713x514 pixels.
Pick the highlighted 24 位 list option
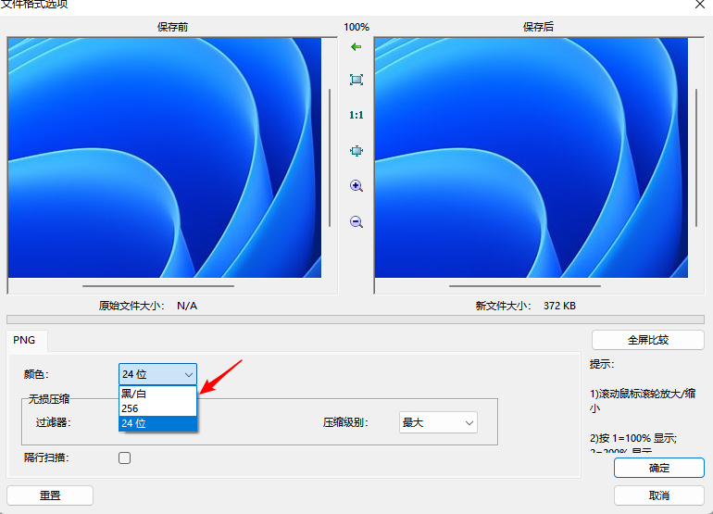[x=157, y=423]
